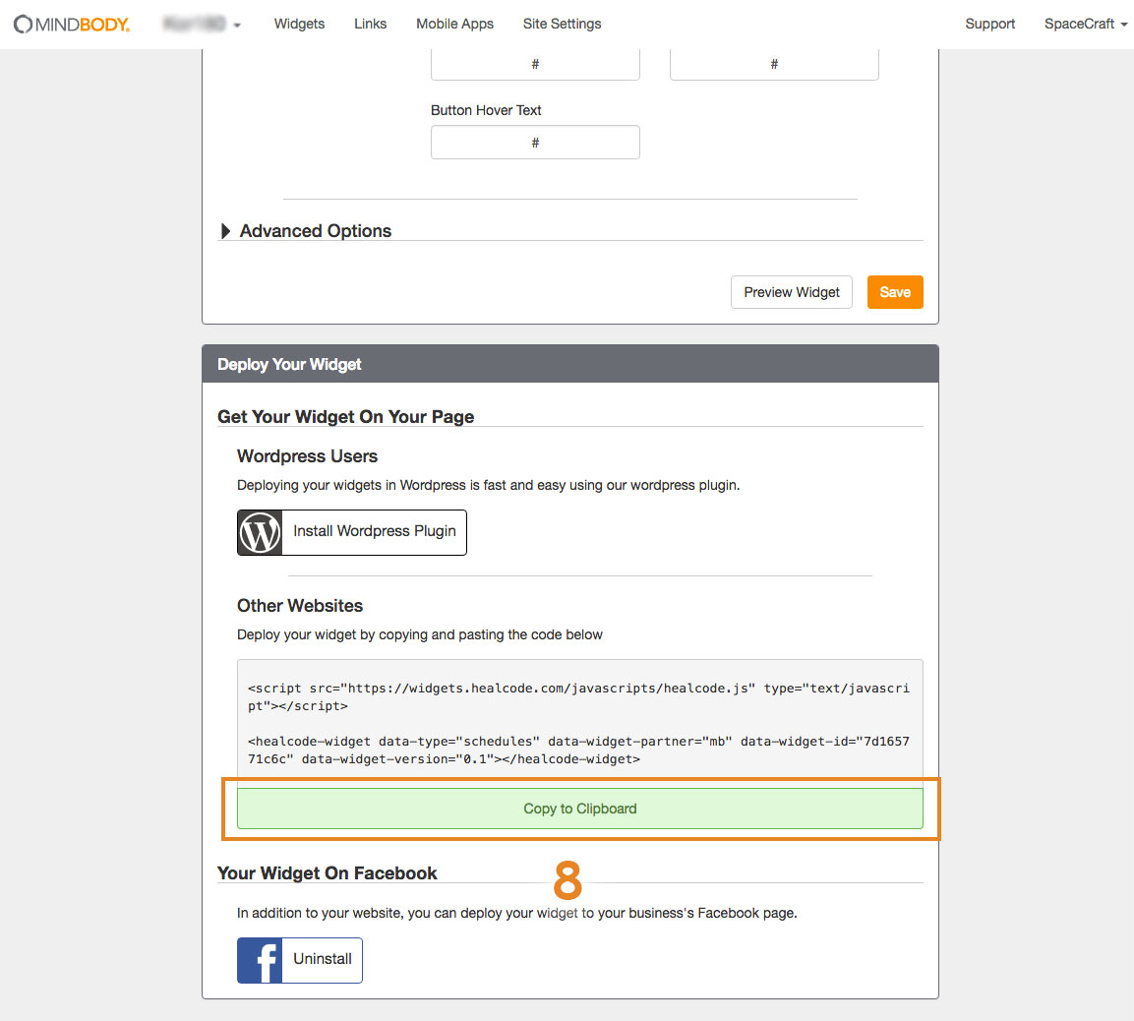Image resolution: width=1134 pixels, height=1021 pixels.
Task: Expand the Advanced Options section
Action: pos(305,231)
